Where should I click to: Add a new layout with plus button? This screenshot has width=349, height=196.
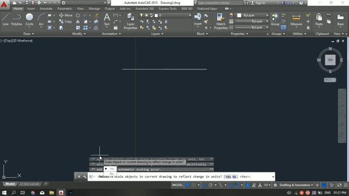[46, 184]
